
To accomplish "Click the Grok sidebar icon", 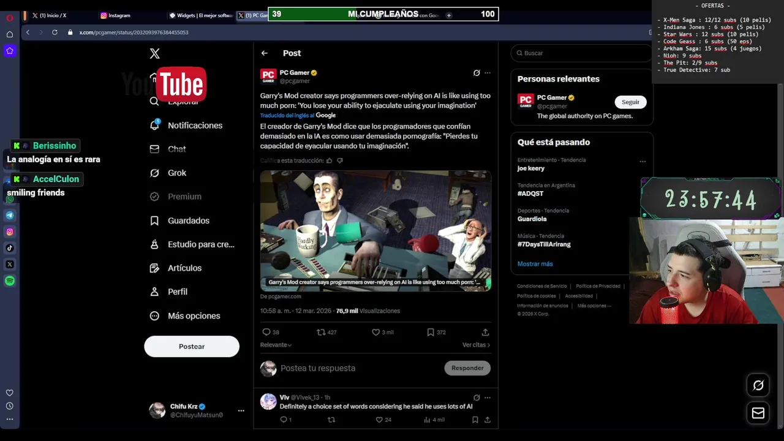I will (154, 173).
